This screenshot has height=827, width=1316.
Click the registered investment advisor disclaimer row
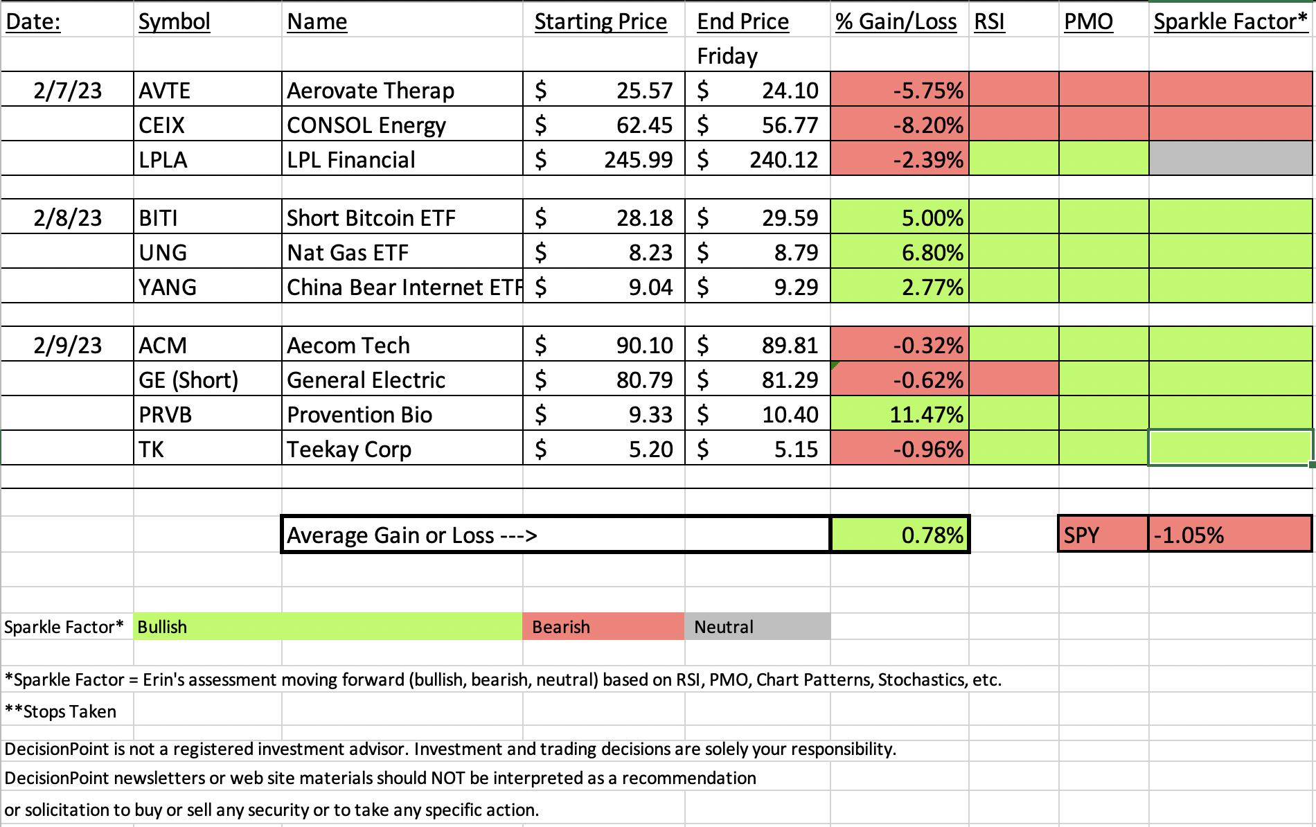pyautogui.click(x=450, y=749)
